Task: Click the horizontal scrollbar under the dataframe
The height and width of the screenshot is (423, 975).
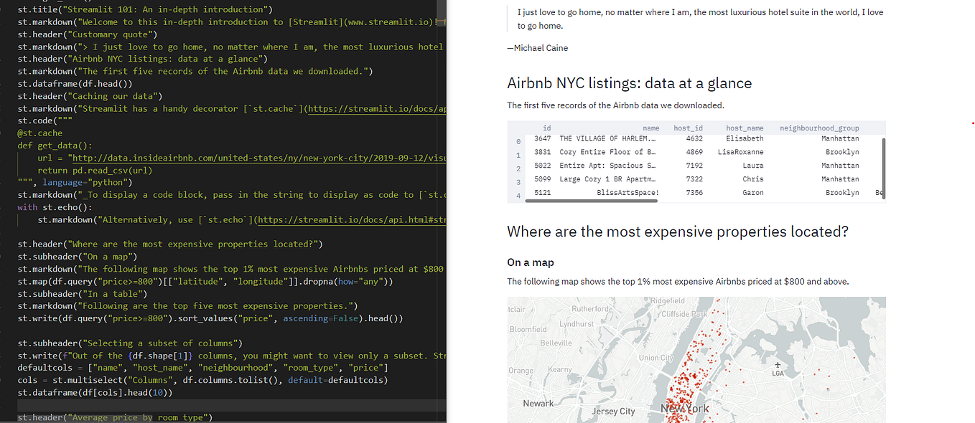Action: tap(589, 201)
